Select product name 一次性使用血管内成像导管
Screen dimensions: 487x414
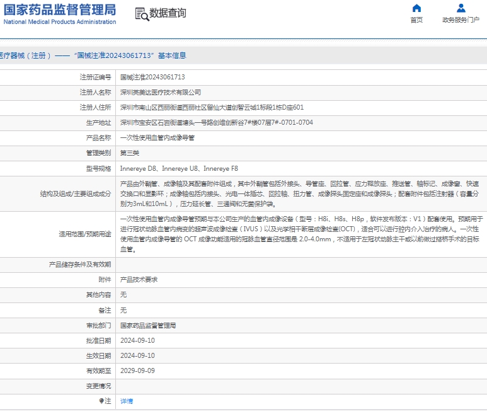[x=157, y=138]
